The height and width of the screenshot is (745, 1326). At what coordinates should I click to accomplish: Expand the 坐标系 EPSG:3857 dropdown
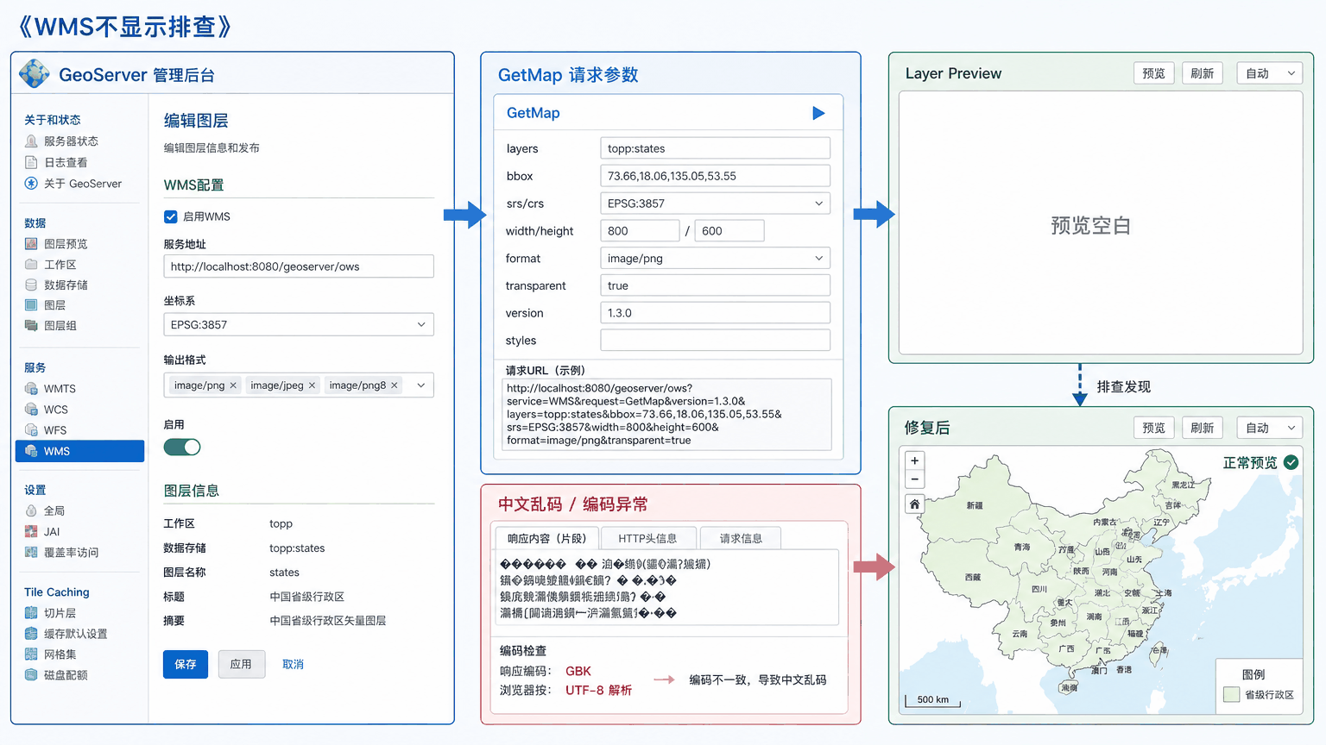tap(299, 325)
